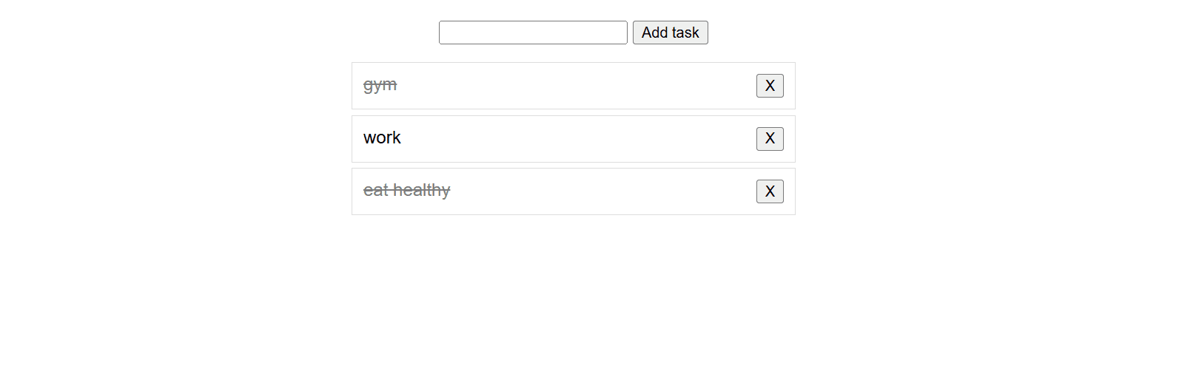1182x377 pixels.
Task: Click the blank middle of work row
Action: [574, 139]
